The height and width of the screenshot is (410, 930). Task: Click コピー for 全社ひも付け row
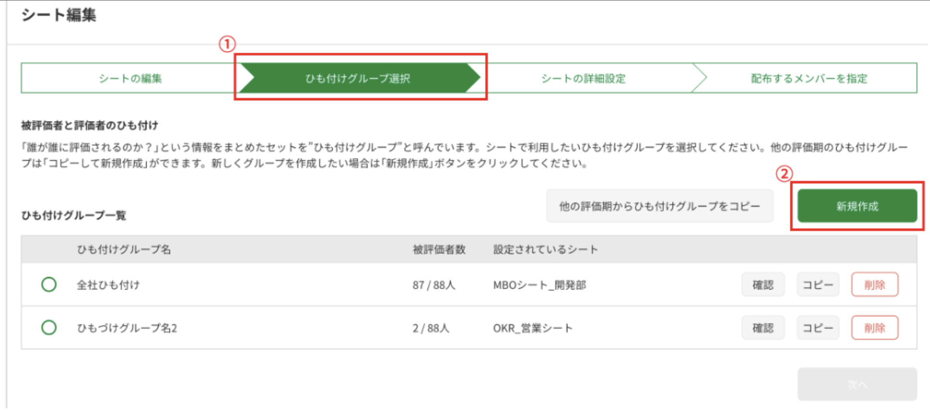tap(817, 285)
